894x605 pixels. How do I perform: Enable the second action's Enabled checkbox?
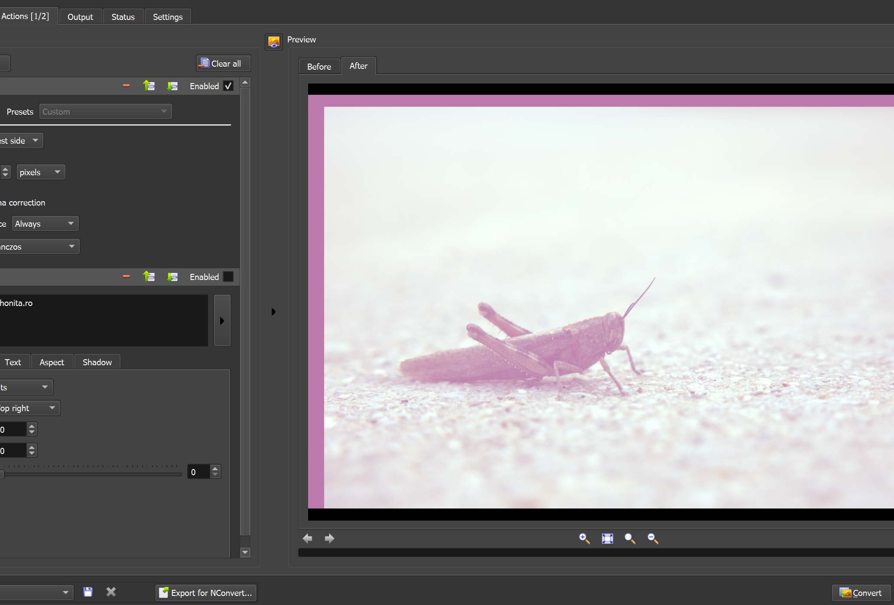[228, 277]
